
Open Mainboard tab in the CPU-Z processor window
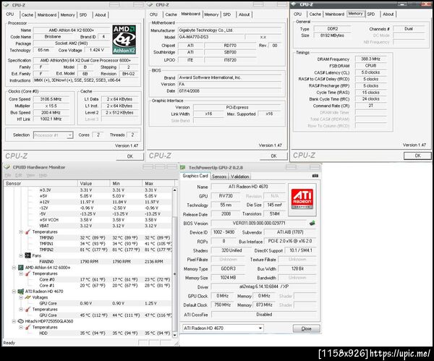click(47, 15)
